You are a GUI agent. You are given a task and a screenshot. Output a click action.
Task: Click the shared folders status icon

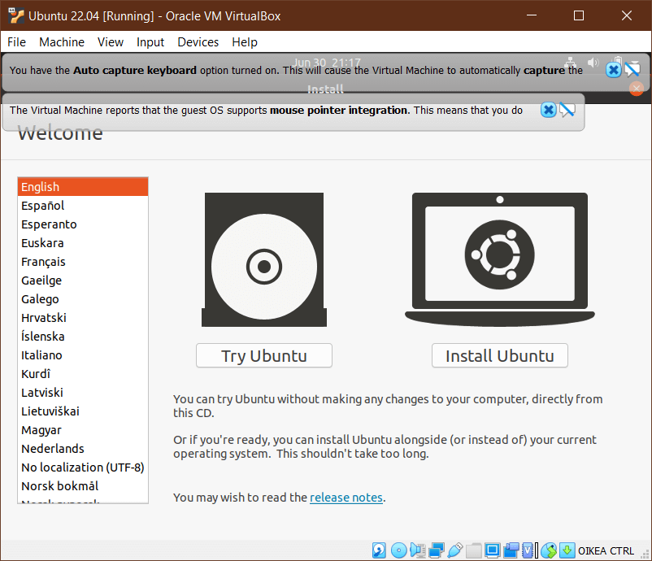[x=474, y=550]
